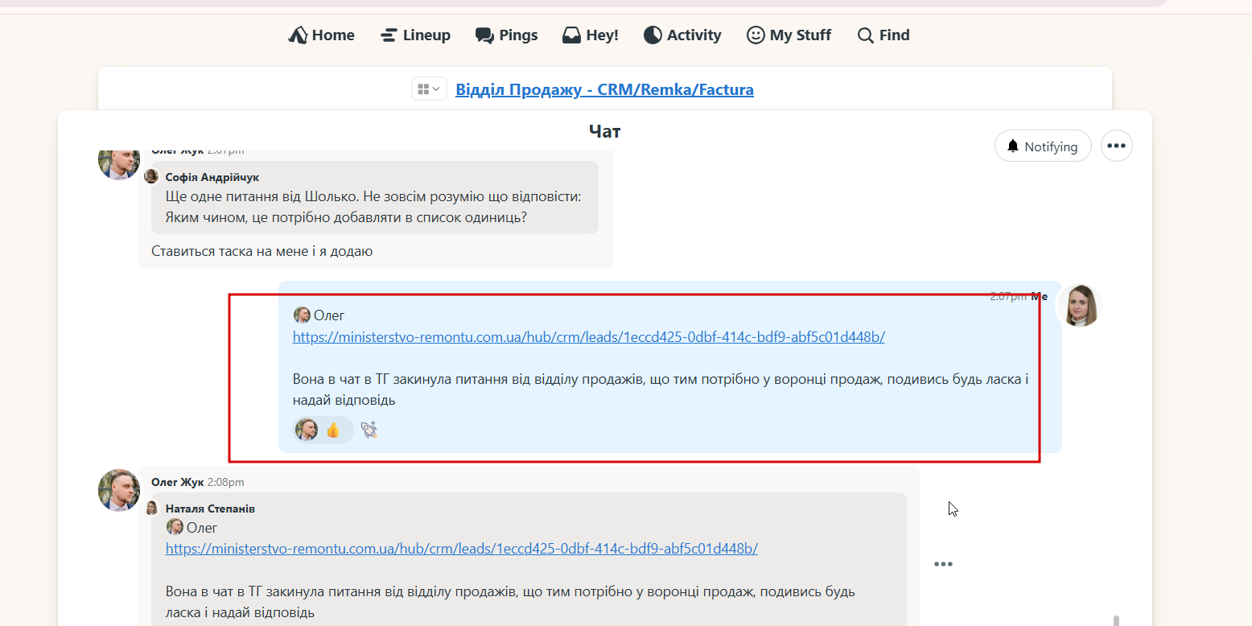This screenshot has width=1252, height=626.
Task: Open My Stuff smiley menu
Action: (756, 35)
